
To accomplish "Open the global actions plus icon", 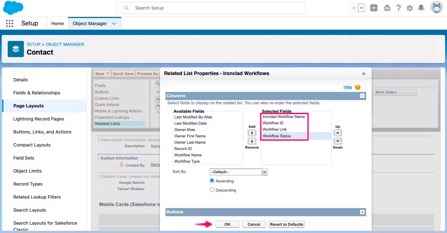I will point(374,8).
